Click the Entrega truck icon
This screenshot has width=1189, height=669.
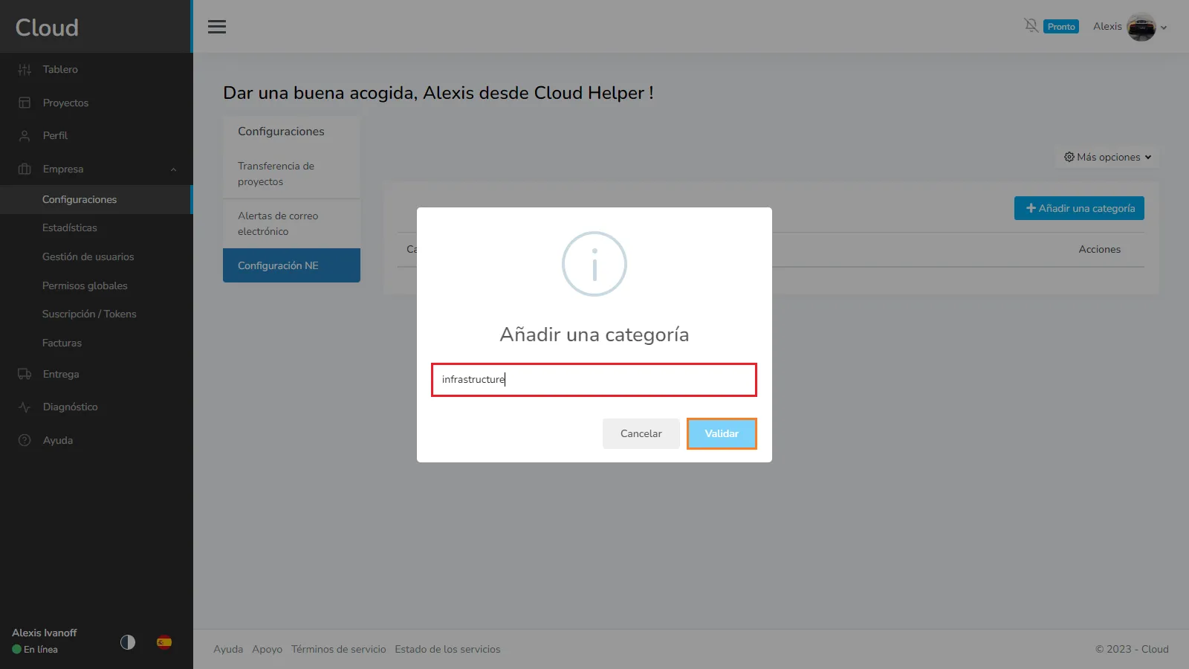(25, 374)
